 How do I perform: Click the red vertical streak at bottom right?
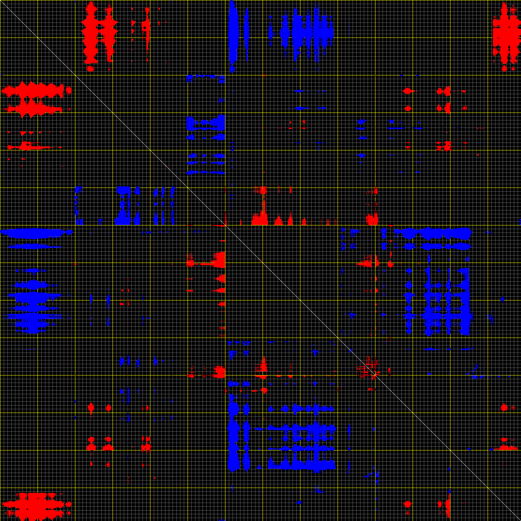tap(448, 504)
